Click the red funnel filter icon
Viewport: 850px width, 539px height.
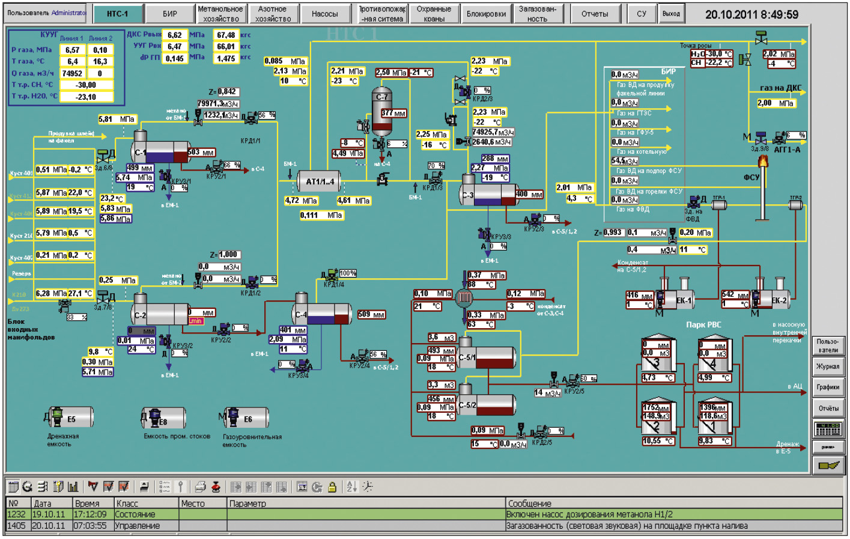[93, 487]
